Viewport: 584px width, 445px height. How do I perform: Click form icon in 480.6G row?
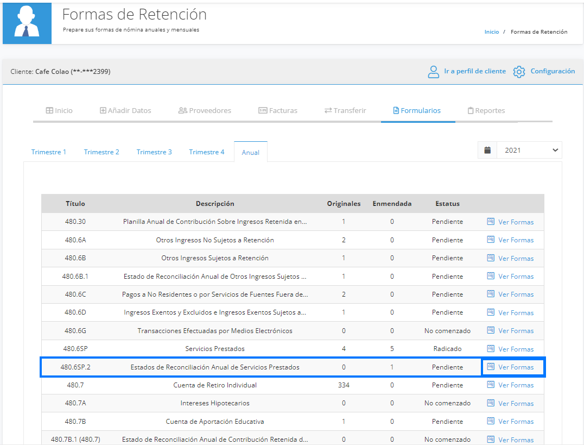tap(491, 330)
